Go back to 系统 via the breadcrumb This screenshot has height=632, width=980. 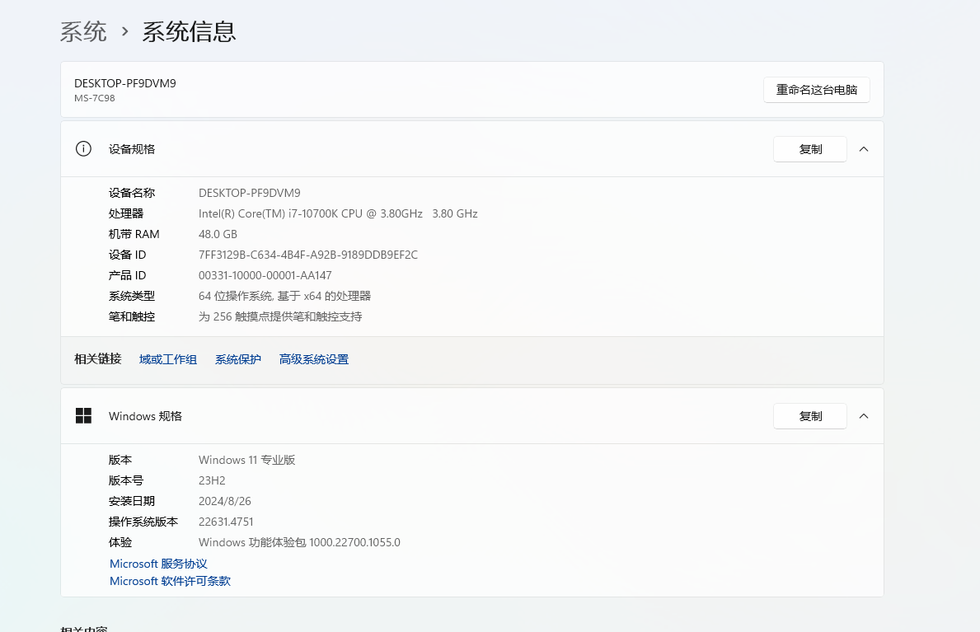coord(83,32)
